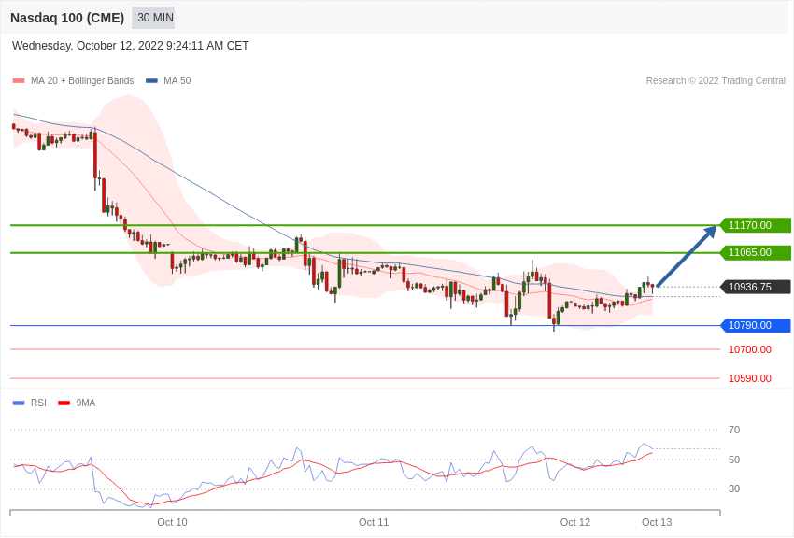Click the RSI 30 axis value

[x=734, y=488]
